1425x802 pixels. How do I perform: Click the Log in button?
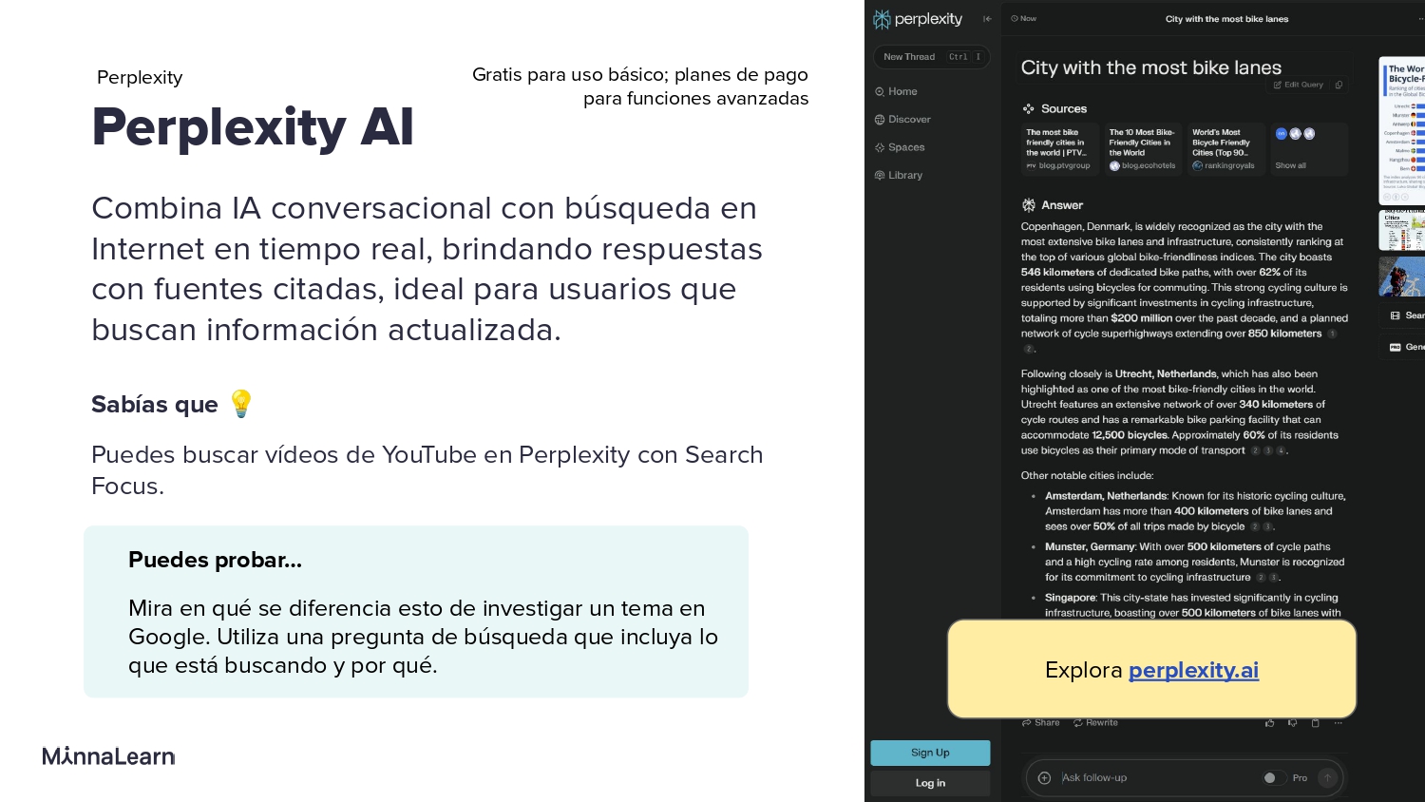(930, 783)
